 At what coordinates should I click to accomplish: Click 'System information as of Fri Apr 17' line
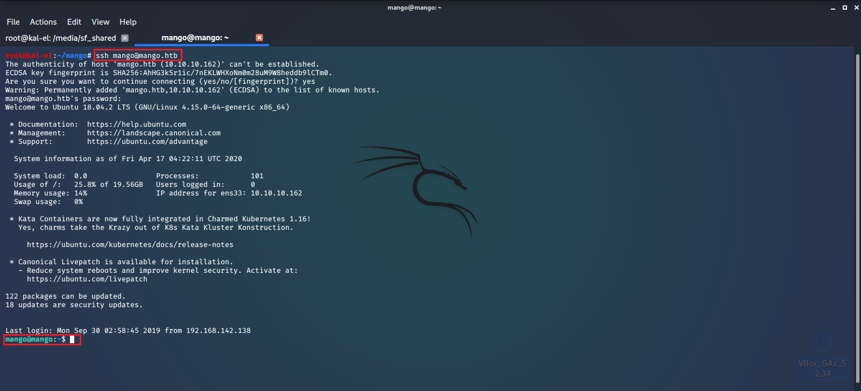[x=128, y=159]
